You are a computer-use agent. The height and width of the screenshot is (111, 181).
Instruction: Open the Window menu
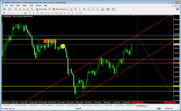point(39,5)
